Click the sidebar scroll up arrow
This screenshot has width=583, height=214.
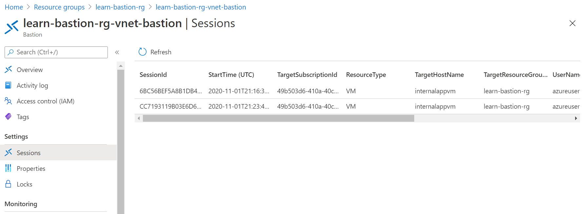(x=121, y=66)
